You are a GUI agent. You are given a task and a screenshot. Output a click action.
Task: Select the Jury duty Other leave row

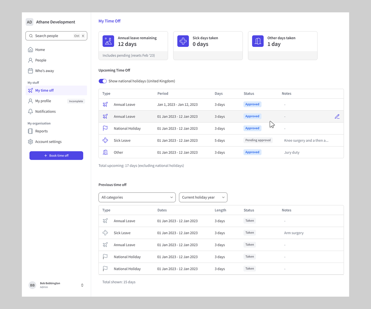point(221,152)
